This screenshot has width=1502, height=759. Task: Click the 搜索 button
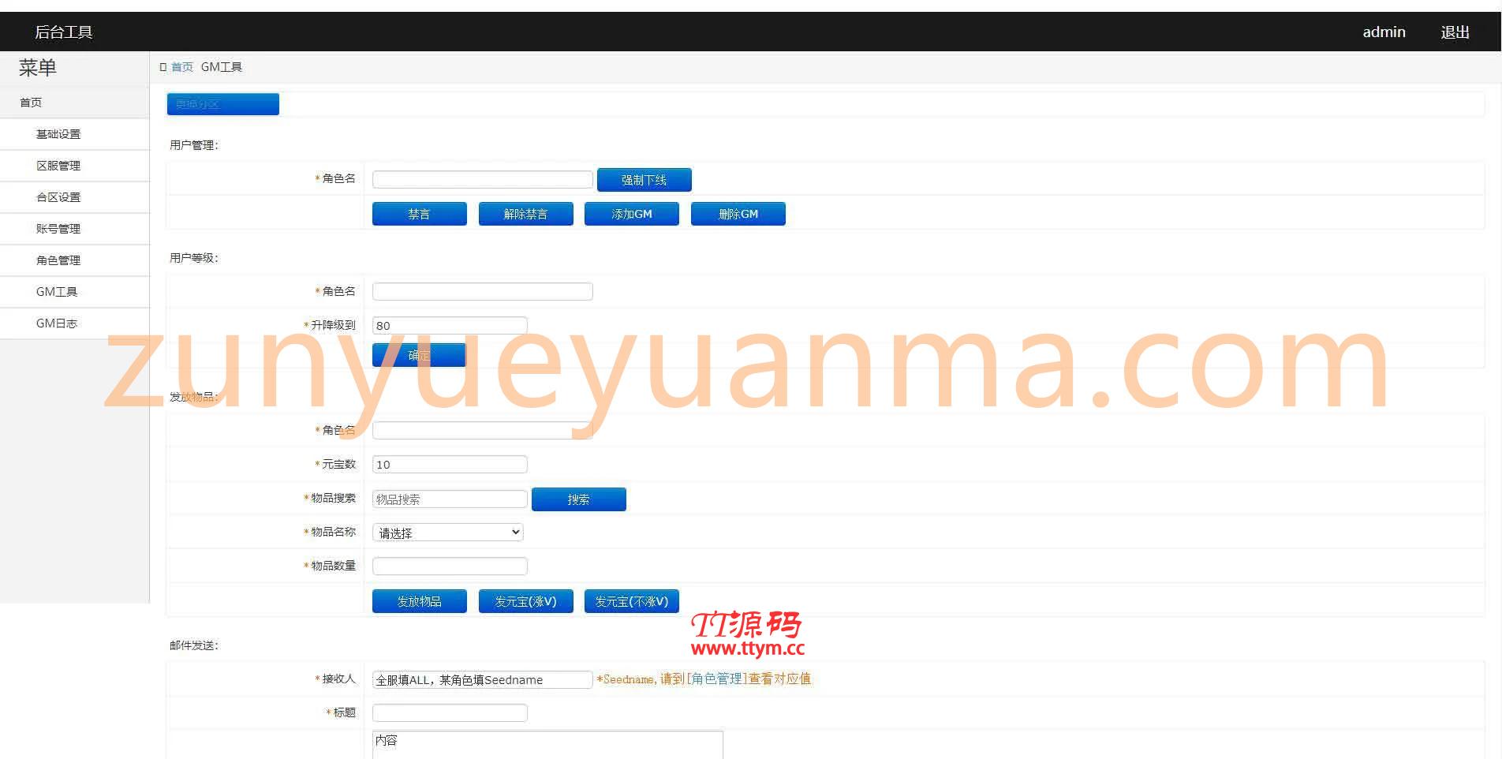click(x=579, y=499)
